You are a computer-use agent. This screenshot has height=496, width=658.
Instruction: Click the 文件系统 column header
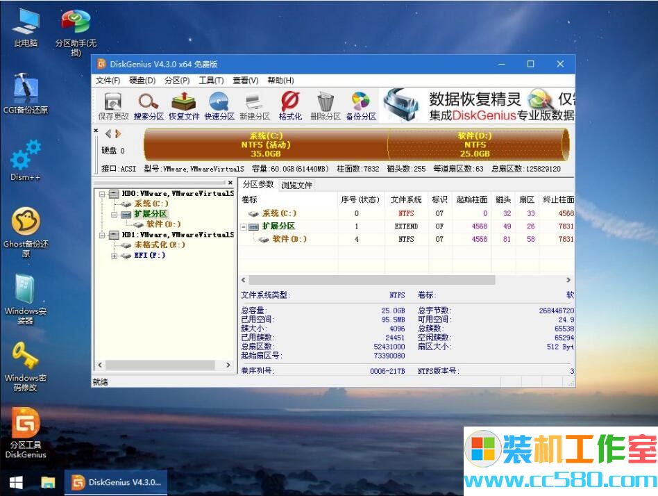(x=406, y=199)
